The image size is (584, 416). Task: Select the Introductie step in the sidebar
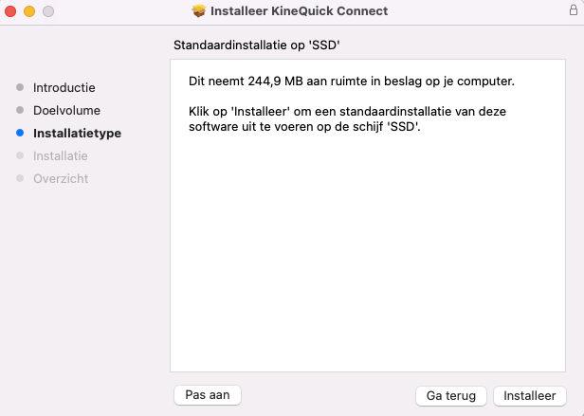pyautogui.click(x=64, y=87)
